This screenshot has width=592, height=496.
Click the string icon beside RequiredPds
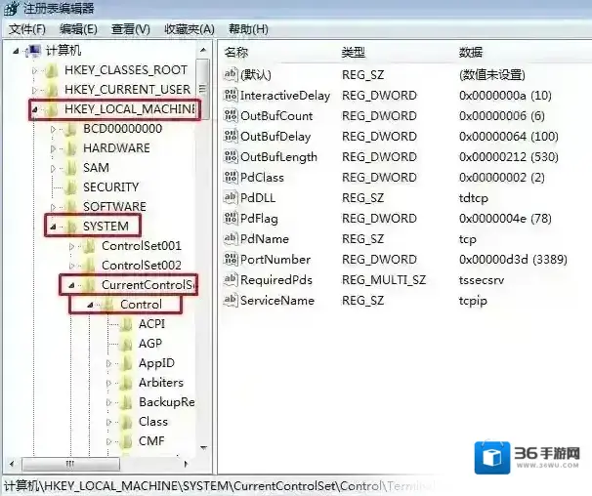coord(231,279)
